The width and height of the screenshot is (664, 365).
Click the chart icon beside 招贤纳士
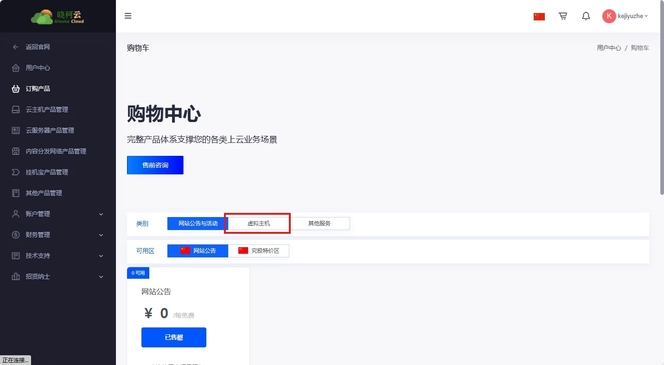(16, 276)
